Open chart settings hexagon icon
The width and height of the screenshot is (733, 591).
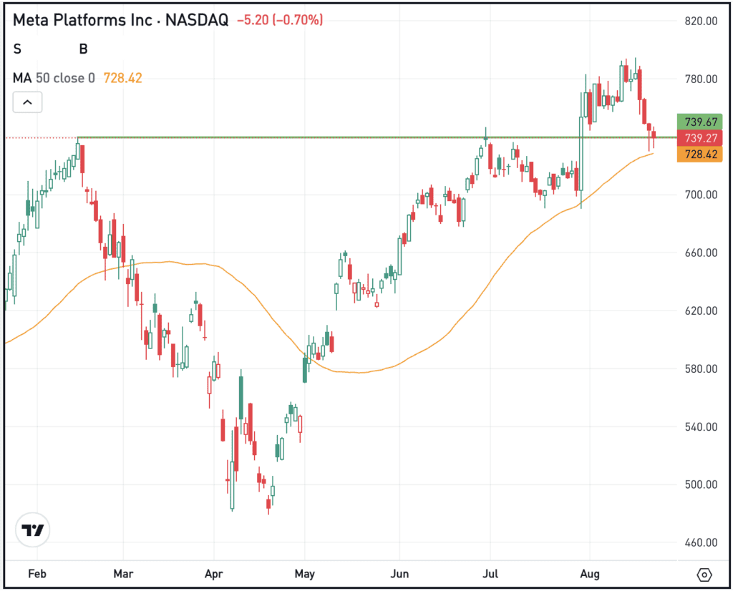pyautogui.click(x=704, y=574)
